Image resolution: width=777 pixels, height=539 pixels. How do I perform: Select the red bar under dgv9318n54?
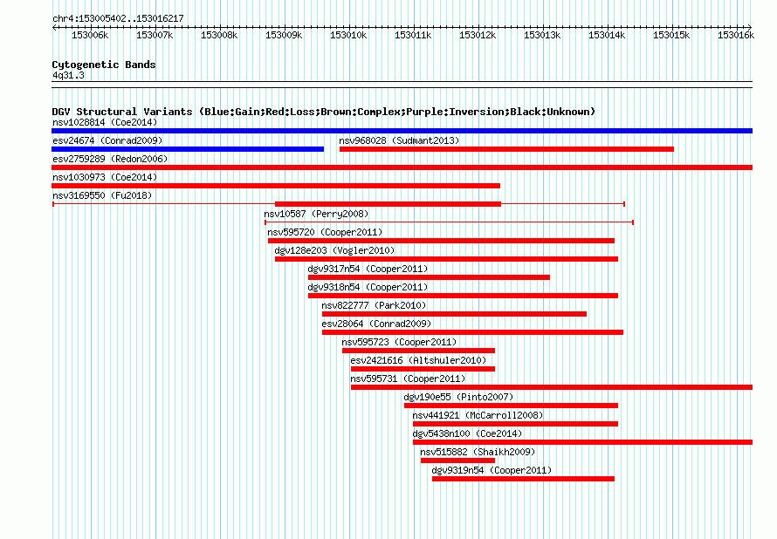pyautogui.click(x=464, y=296)
